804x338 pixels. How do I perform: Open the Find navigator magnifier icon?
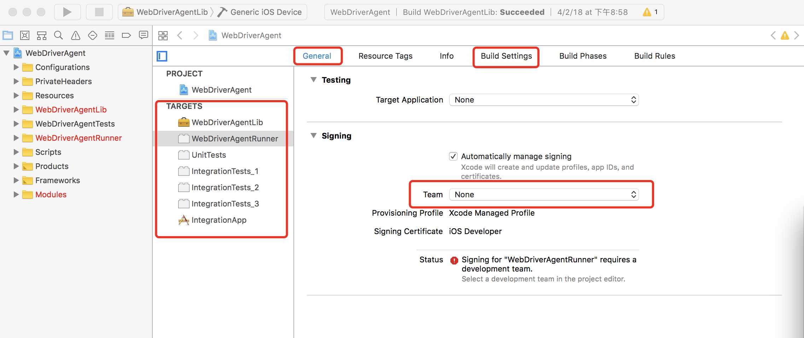59,35
